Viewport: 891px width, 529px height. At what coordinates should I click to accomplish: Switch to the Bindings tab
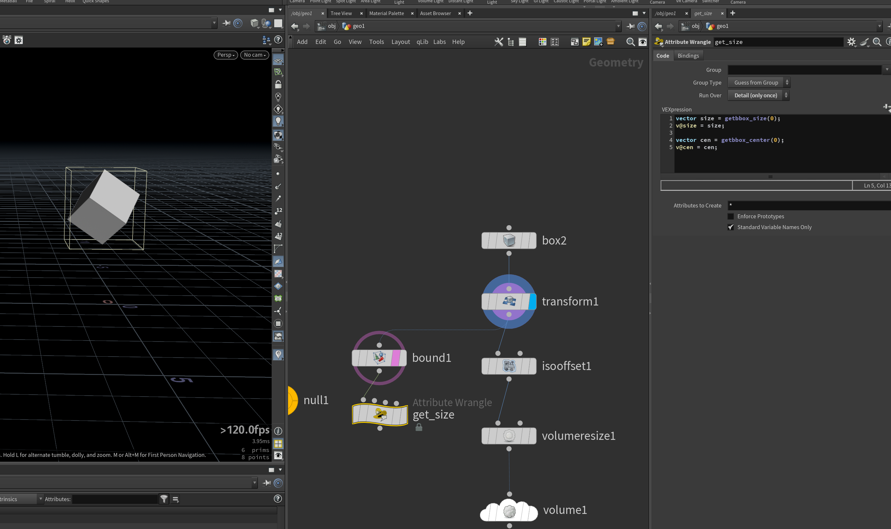coord(688,56)
